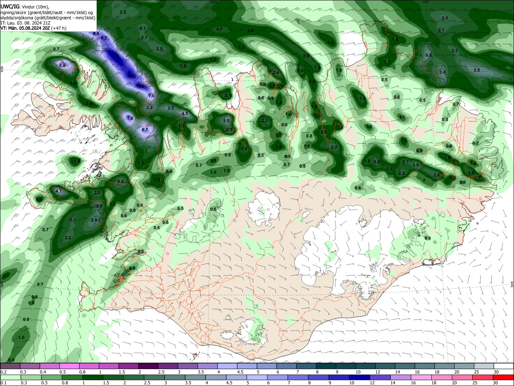514x386 pixels.
Task: Click the 7.8 precipitation value
Action: point(130,118)
